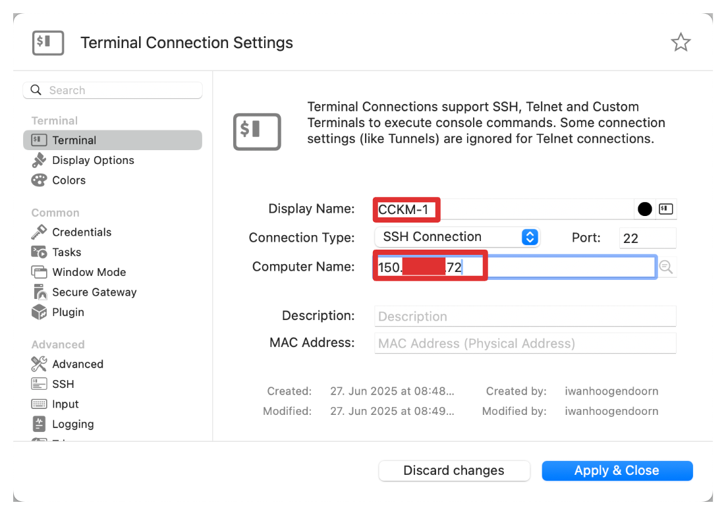Image resolution: width=726 pixels, height=515 pixels.
Task: Open the Colors settings page
Action: pyautogui.click(x=69, y=180)
